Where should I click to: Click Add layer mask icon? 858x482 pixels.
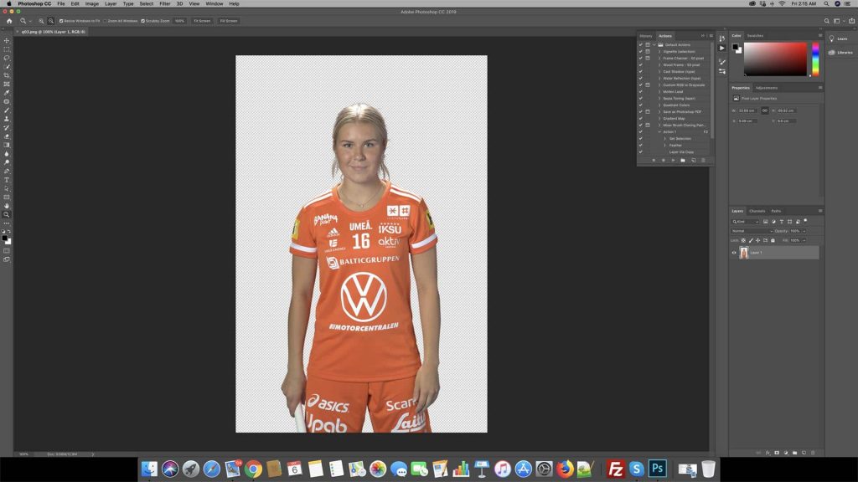click(777, 453)
